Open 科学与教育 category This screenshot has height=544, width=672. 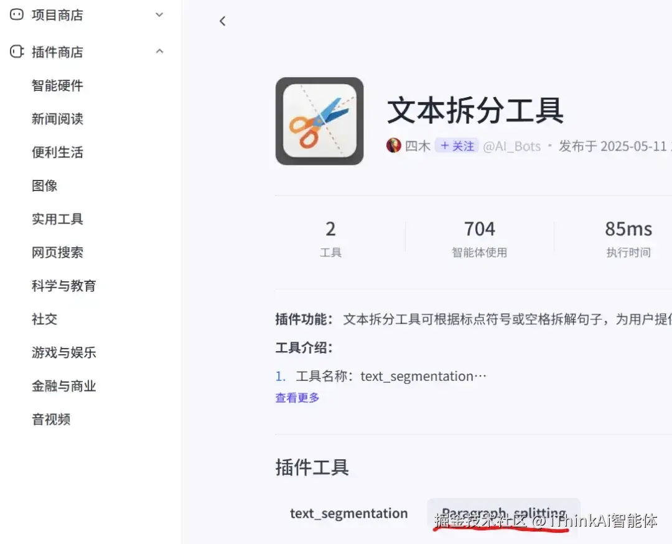click(64, 286)
